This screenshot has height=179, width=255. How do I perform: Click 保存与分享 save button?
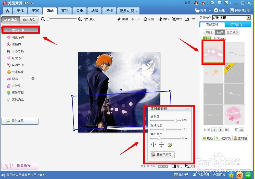pyautogui.click(x=240, y=10)
